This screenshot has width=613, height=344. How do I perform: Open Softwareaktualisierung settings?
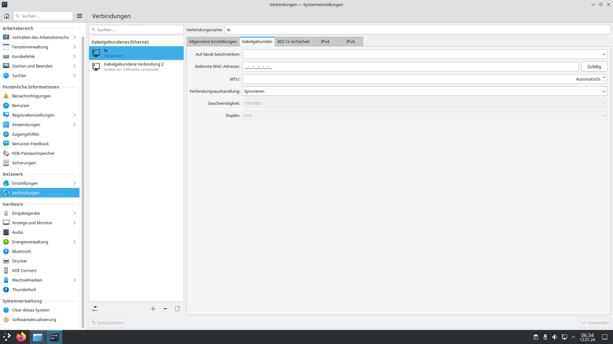click(x=40, y=320)
